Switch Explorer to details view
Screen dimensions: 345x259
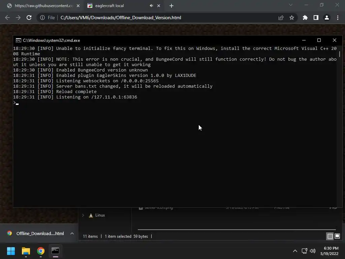[330, 236]
